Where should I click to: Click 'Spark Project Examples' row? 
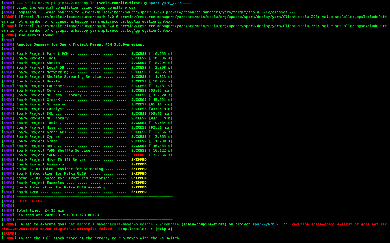click(x=74, y=183)
